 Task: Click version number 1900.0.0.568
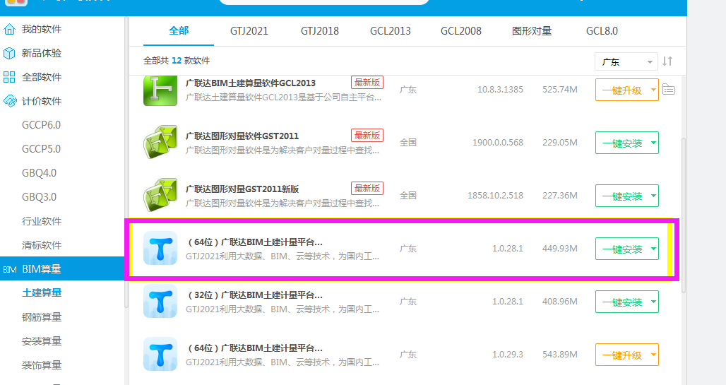point(498,143)
